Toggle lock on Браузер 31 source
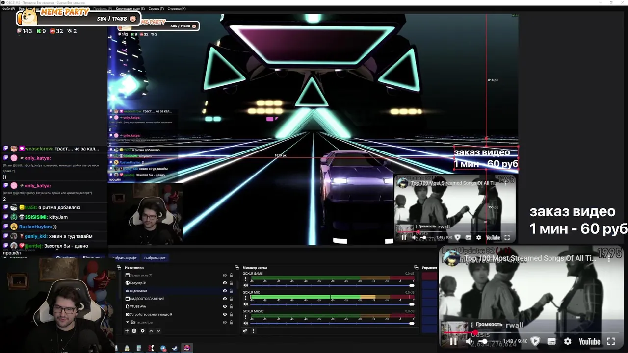 point(231,283)
